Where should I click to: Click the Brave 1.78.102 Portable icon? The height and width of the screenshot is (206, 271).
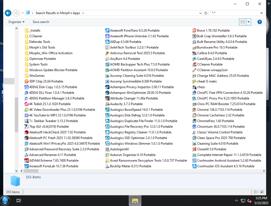point(194,31)
